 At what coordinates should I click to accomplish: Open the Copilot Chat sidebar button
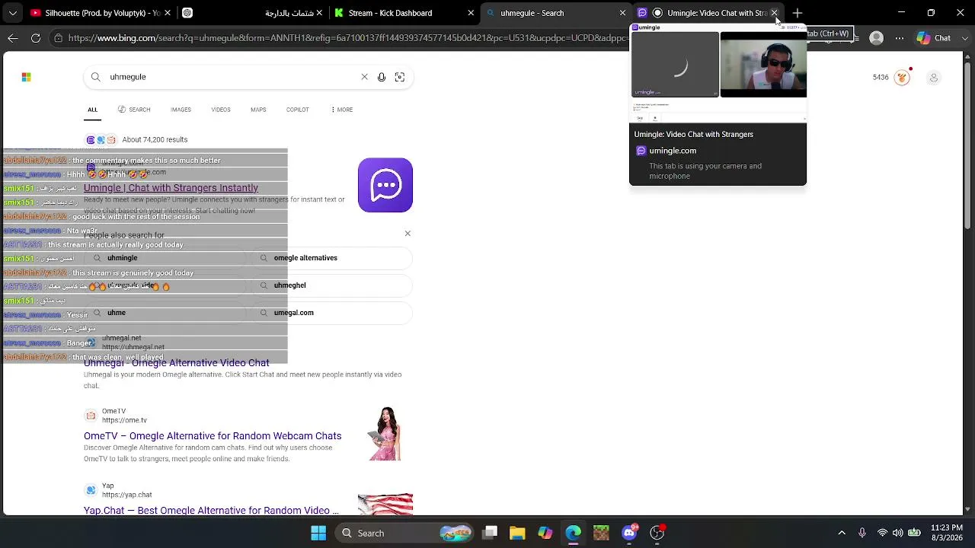(x=935, y=38)
